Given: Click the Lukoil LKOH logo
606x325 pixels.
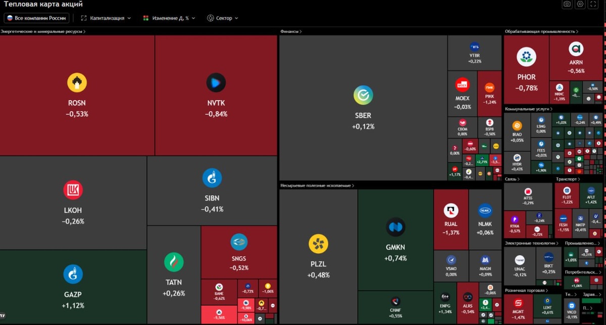Looking at the screenshot, I should click(73, 190).
